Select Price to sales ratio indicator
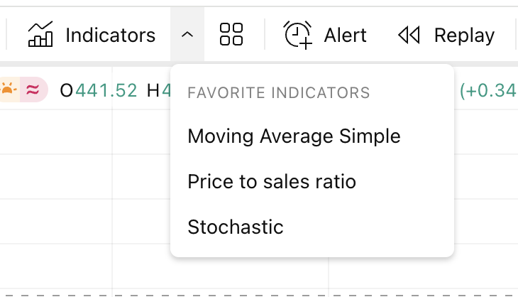Viewport: 518px width, 297px height. (272, 182)
